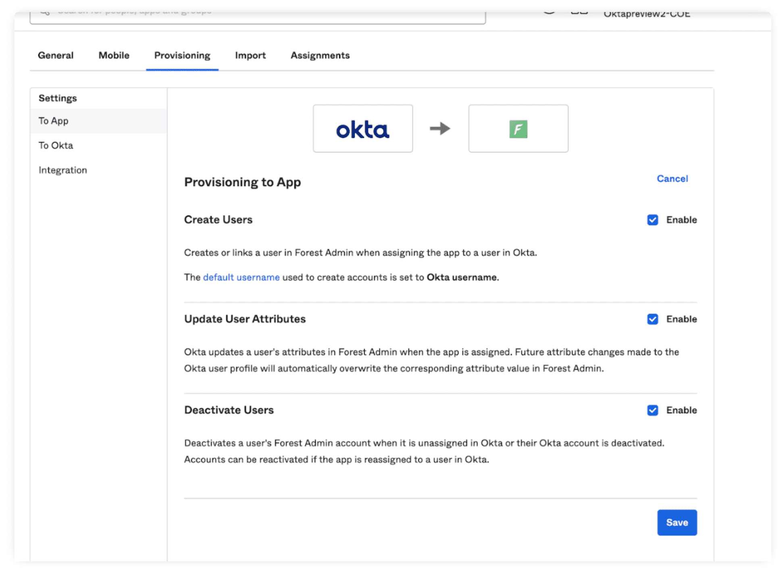Follow the default username link
The height and width of the screenshot is (577, 783).
pyautogui.click(x=241, y=277)
